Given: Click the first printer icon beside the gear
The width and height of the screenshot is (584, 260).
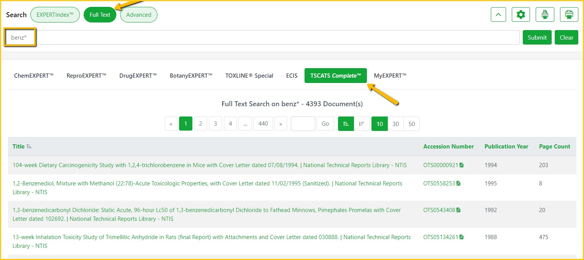Looking at the screenshot, I should point(545,15).
